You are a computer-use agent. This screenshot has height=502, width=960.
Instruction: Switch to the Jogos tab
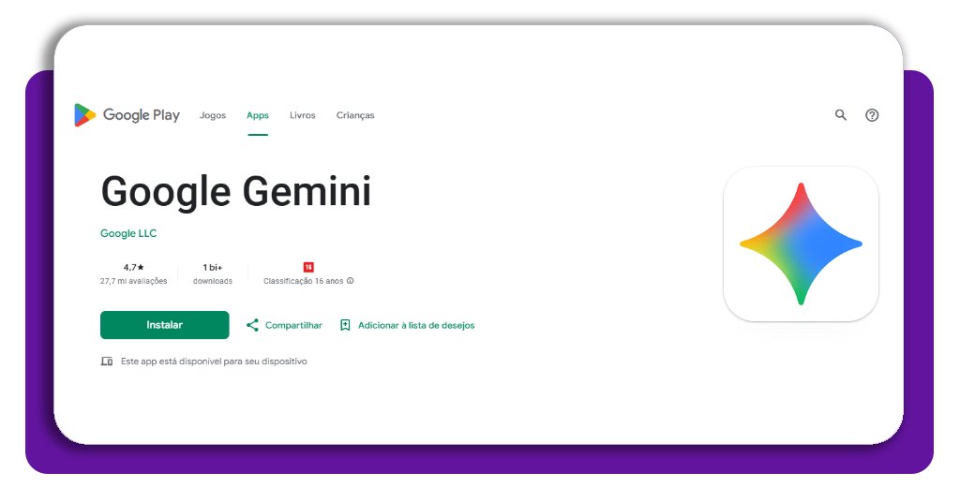(213, 115)
